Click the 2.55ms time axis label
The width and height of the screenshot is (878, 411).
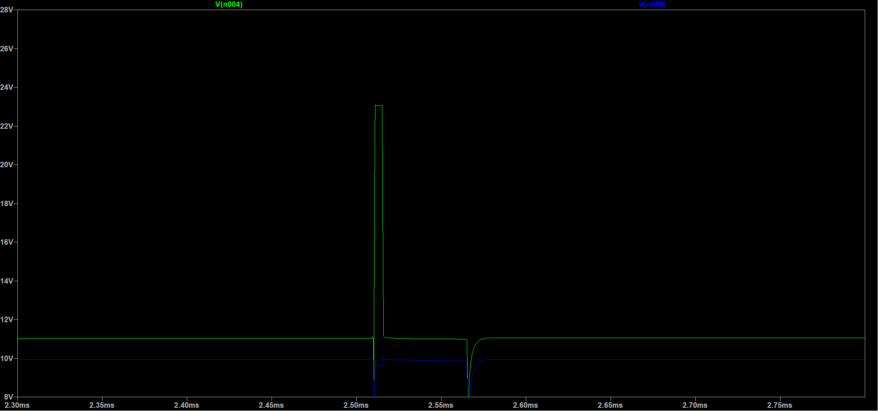pos(441,406)
